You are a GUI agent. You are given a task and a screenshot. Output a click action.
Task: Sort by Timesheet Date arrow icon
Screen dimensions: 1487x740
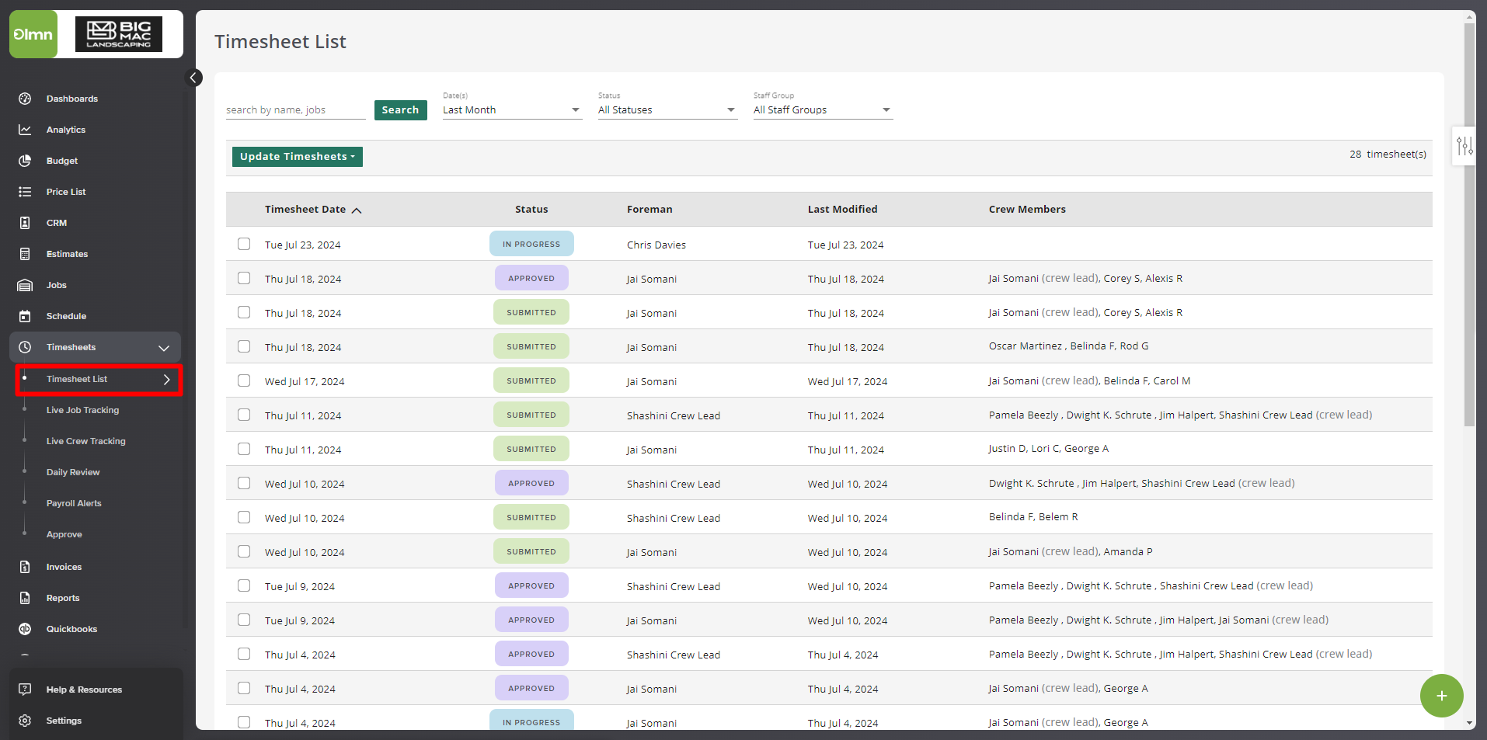point(357,210)
